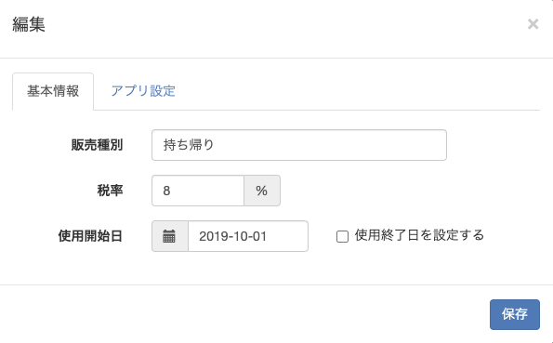
Task: Click the value 8 in tax rate
Action: (x=166, y=191)
